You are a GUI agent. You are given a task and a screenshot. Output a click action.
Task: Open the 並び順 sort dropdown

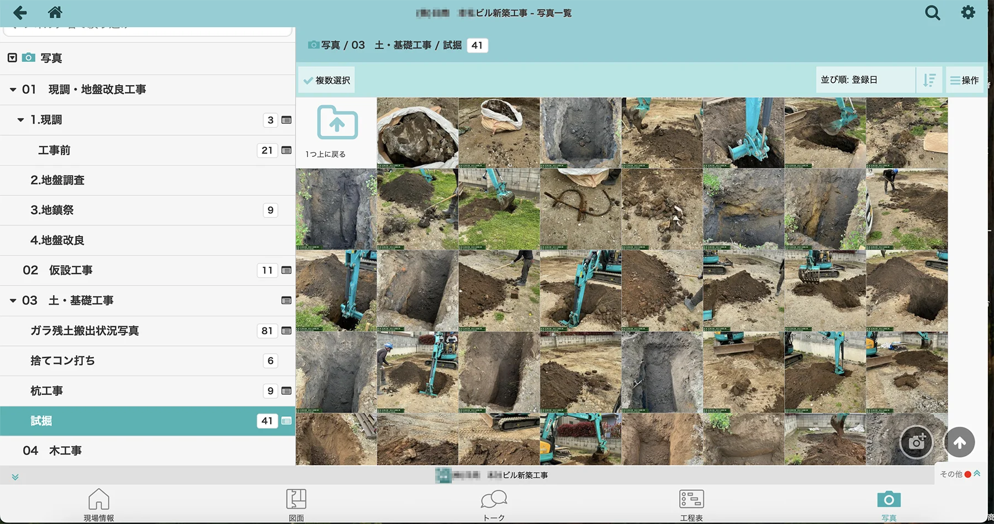[x=865, y=80]
